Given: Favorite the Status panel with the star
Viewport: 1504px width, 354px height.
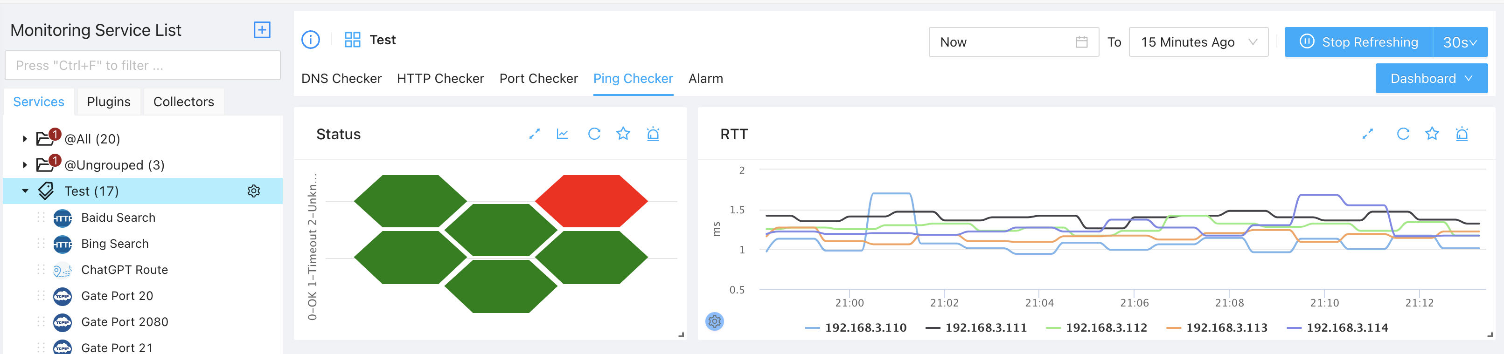Looking at the screenshot, I should coord(623,134).
